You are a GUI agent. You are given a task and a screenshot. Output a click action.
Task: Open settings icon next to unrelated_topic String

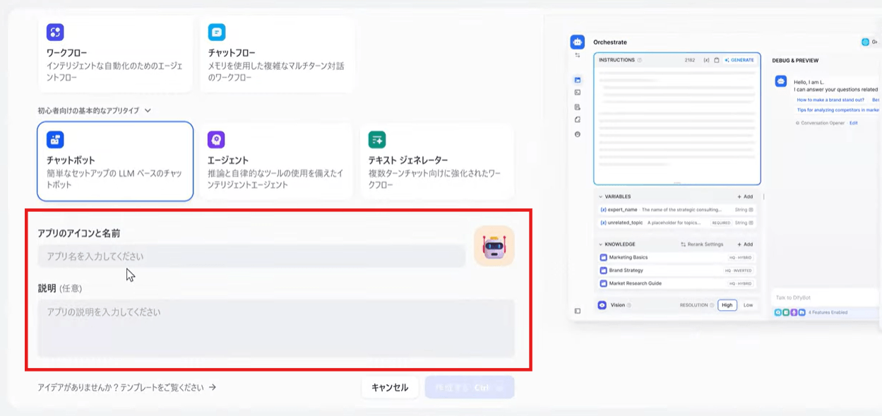[751, 222]
